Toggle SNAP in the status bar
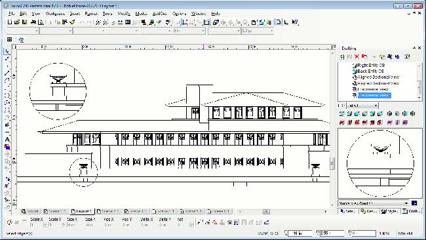The image size is (426, 240). [262, 233]
